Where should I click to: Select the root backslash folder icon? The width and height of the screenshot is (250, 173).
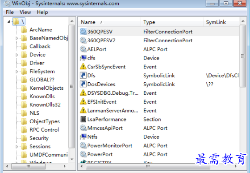click(x=16, y=21)
